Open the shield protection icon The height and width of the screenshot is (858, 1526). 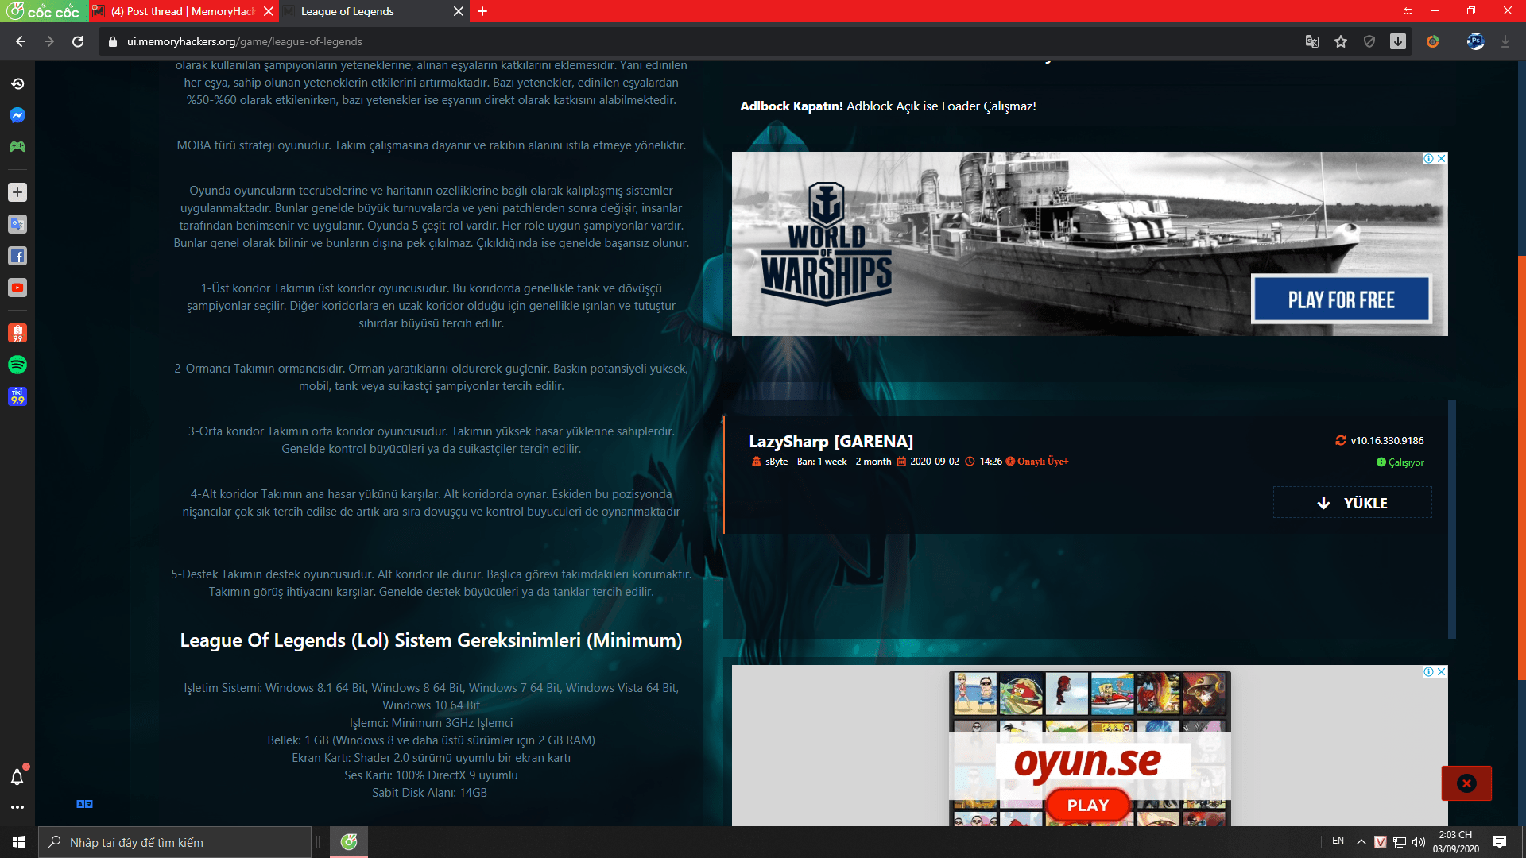pyautogui.click(x=1369, y=41)
